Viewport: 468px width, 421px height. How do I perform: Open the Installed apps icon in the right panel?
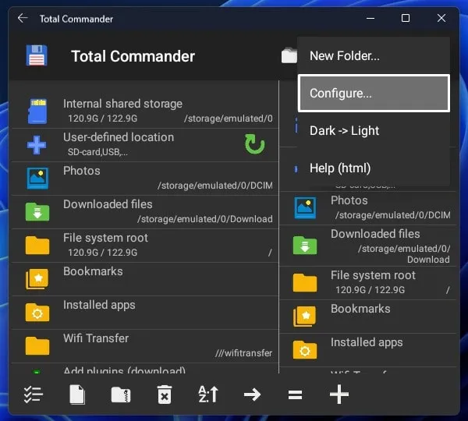305,350
